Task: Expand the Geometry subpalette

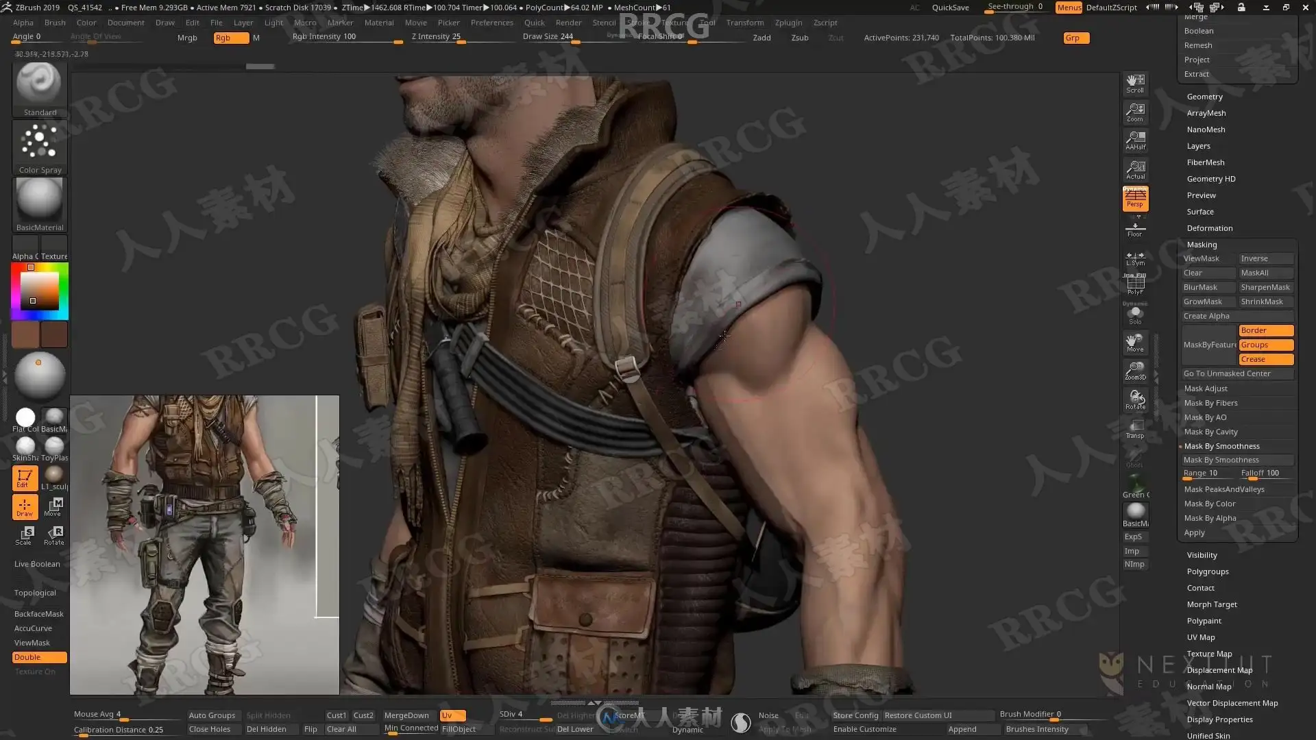Action: 1204,97
